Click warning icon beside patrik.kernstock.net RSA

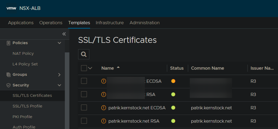103,121
